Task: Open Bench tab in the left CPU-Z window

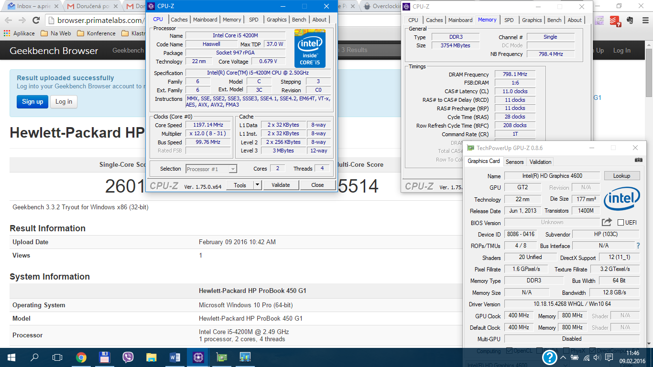Action: pyautogui.click(x=299, y=20)
